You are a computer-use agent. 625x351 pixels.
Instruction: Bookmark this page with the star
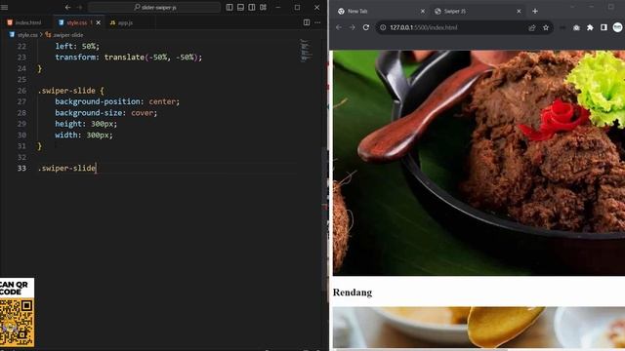coord(546,27)
